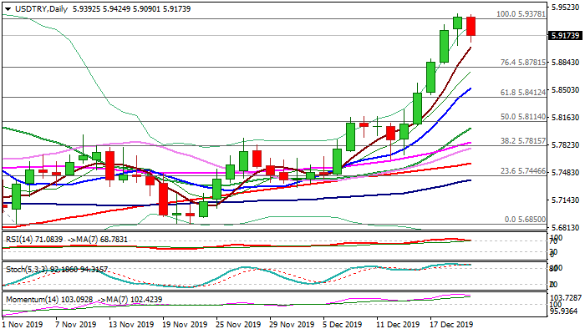Click the current price label 5.91739
The height and width of the screenshot is (334, 585).
pos(566,36)
